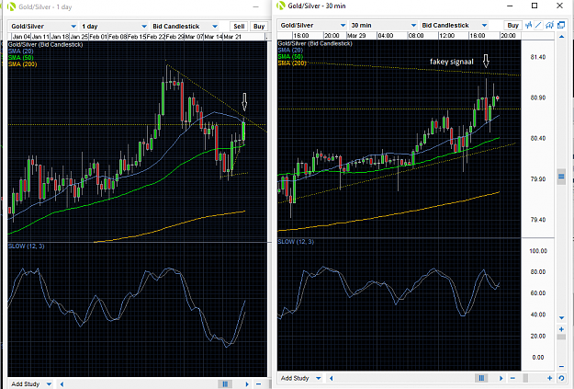
Task: Click the horizontal scroll thumb on 30 min chart
Action: pyautogui.click(x=481, y=378)
